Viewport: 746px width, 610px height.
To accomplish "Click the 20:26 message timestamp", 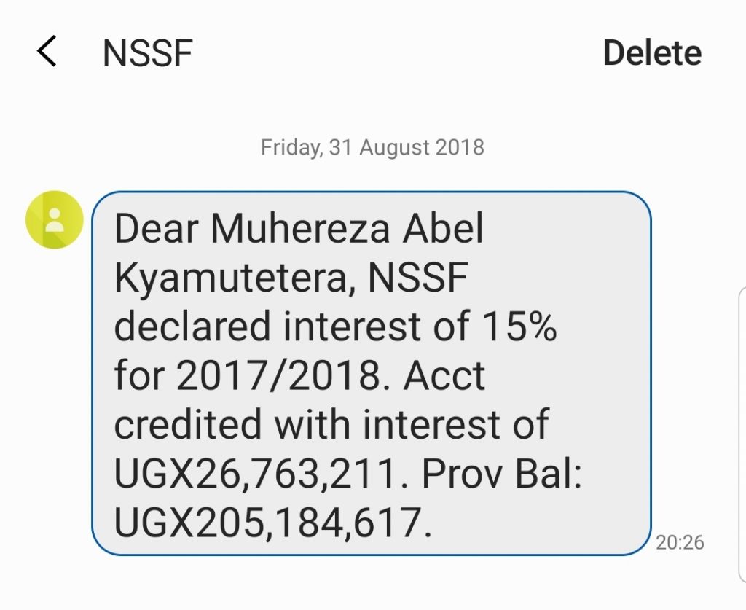I will tap(680, 542).
